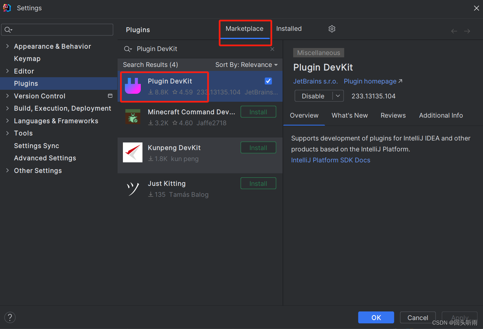
Task: Close the Settings dialog window
Action: [476, 8]
